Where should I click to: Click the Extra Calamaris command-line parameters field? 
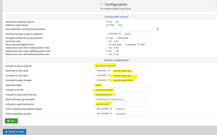[133, 29]
